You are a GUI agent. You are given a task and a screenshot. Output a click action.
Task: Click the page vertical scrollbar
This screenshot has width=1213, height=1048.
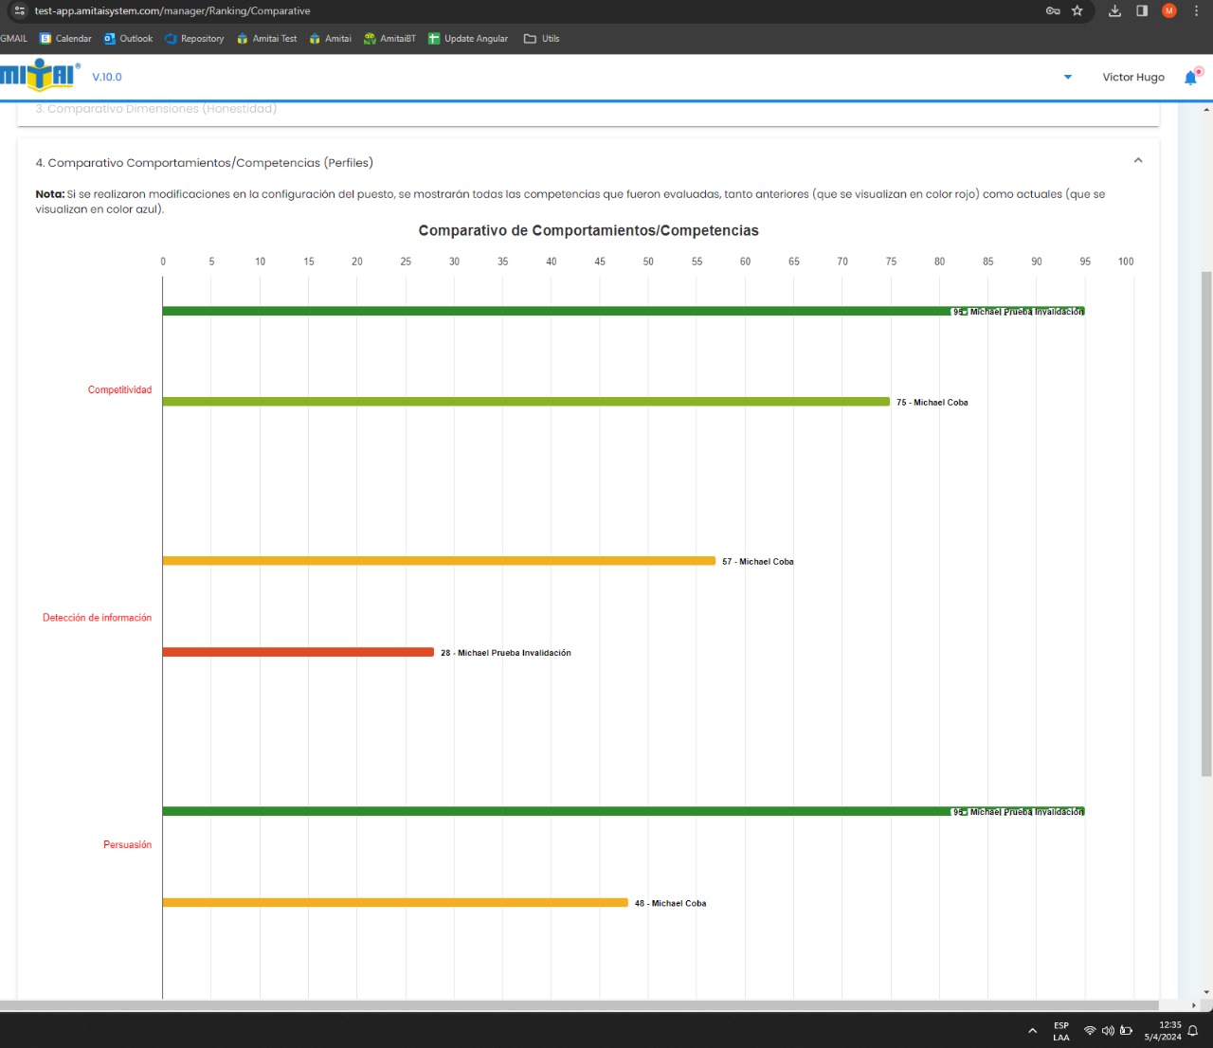1206,521
